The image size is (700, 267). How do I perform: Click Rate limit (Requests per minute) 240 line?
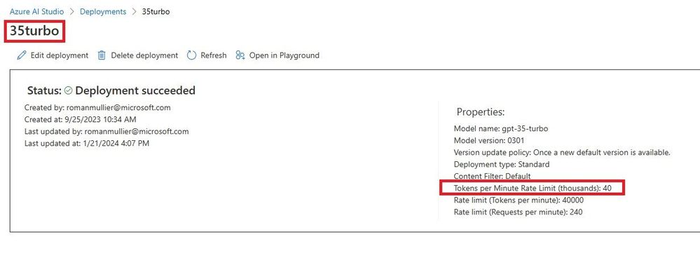pos(518,212)
